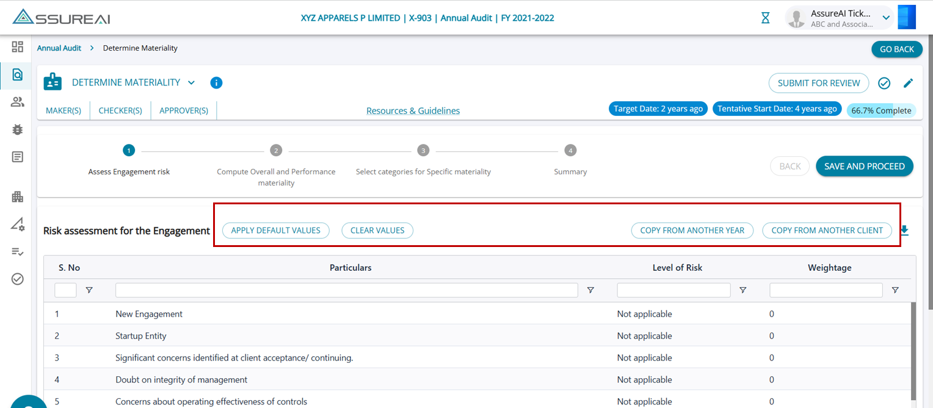
Task: Click the Weightage filter input field
Action: (826, 290)
